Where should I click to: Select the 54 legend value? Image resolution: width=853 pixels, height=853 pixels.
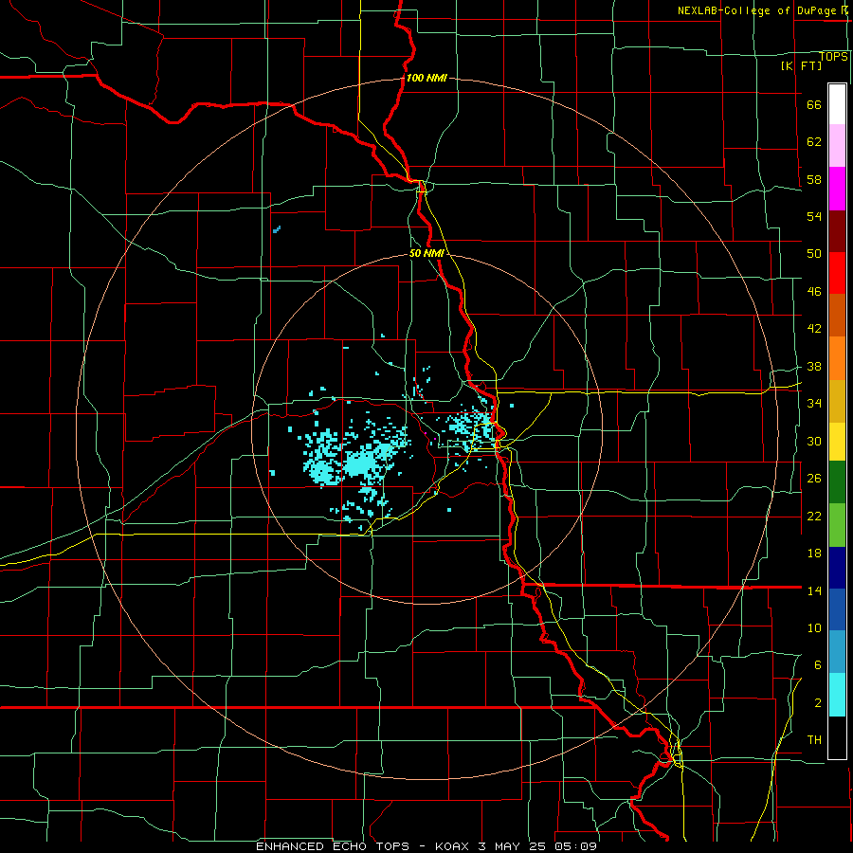pyautogui.click(x=814, y=216)
